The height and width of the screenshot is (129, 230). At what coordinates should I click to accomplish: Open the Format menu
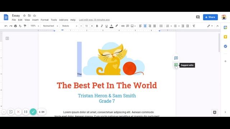click(45, 20)
